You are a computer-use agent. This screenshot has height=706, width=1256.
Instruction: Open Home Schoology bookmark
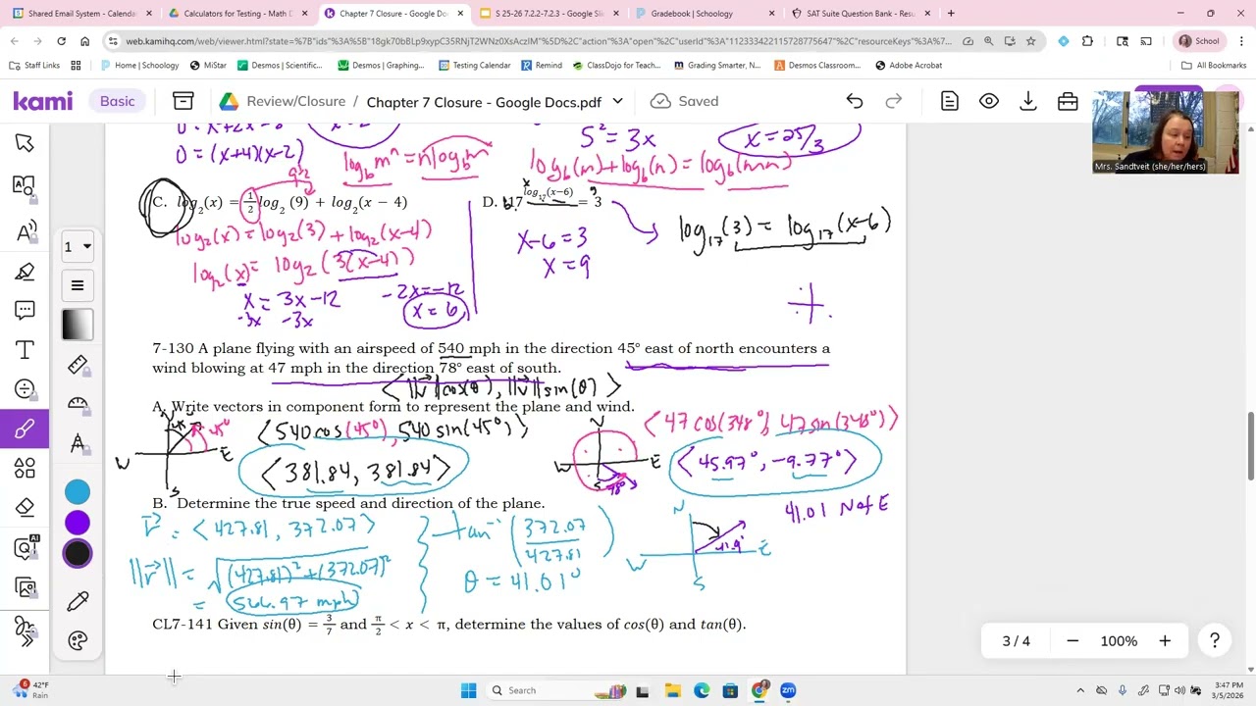[139, 65]
